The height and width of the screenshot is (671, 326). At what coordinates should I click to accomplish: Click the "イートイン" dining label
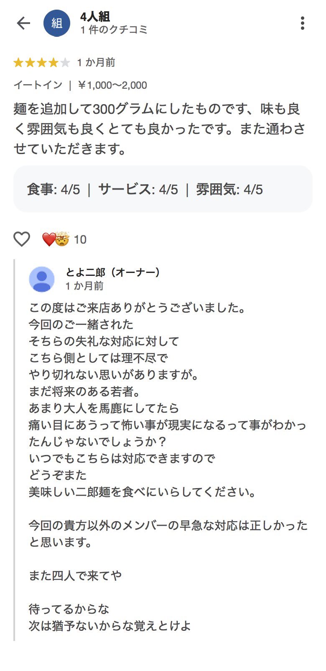38,85
